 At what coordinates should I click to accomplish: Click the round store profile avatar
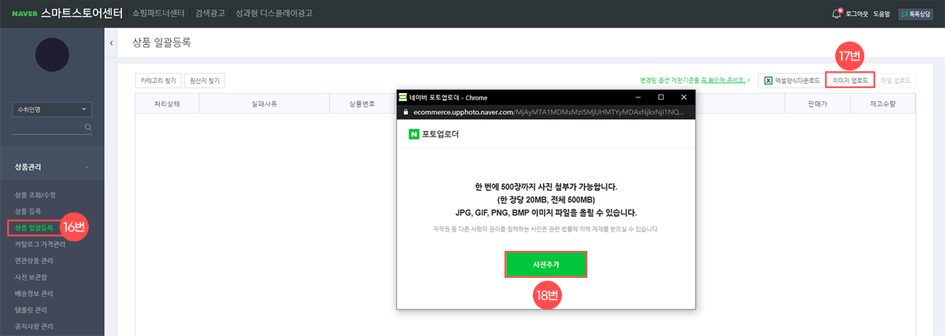[52, 55]
